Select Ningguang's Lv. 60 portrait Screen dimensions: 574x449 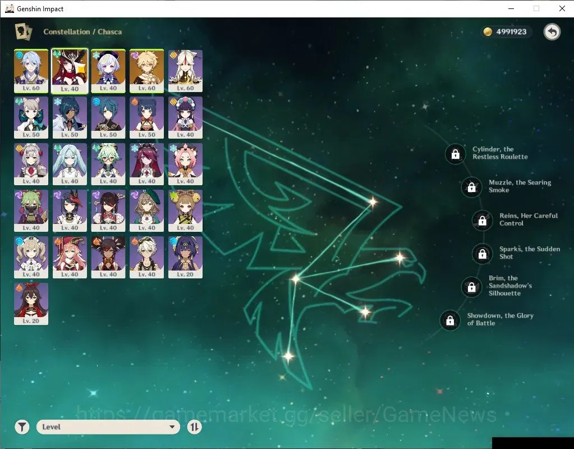(185, 71)
